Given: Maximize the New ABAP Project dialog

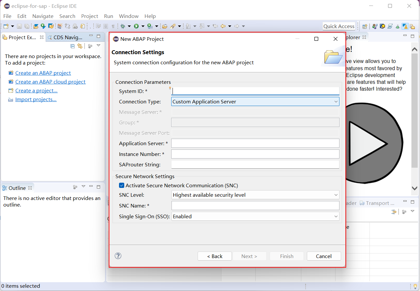Looking at the screenshot, I should tap(316, 39).
